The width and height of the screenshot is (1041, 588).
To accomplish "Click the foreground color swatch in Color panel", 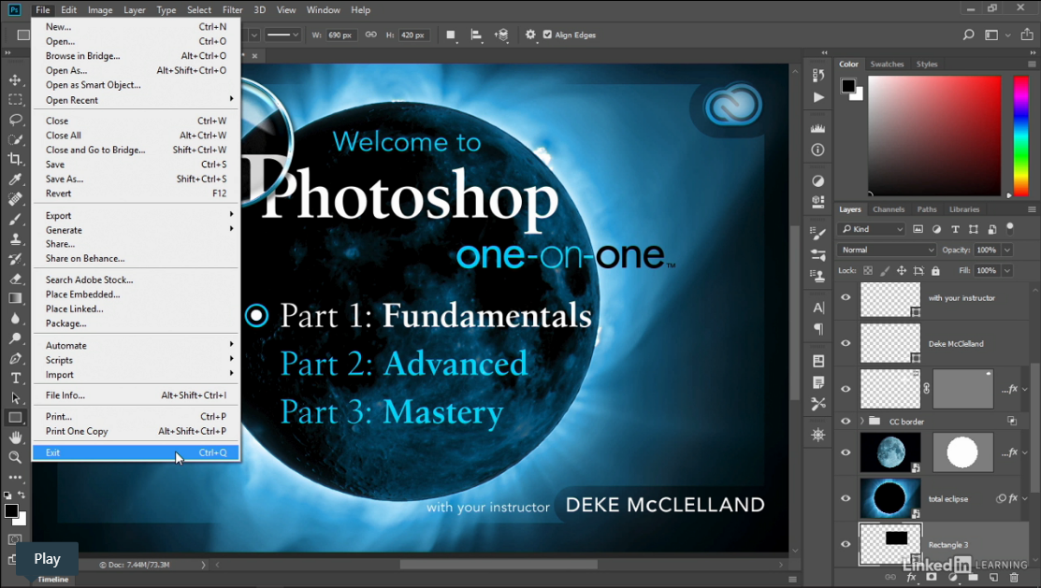I will click(x=847, y=86).
